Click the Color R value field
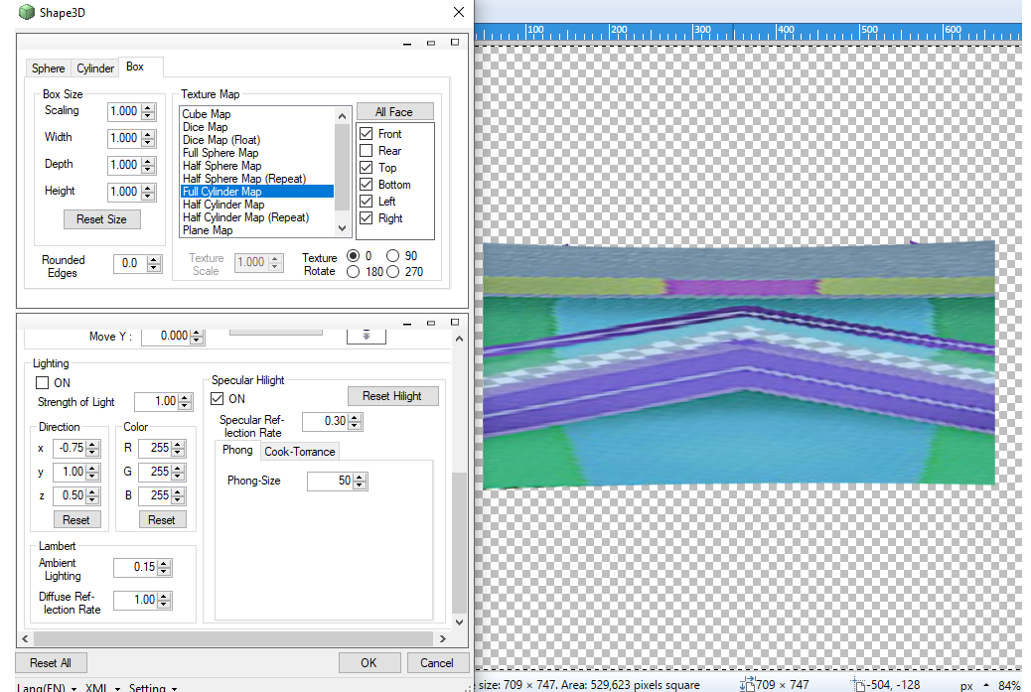The height and width of the screenshot is (692, 1031). pyautogui.click(x=155, y=448)
